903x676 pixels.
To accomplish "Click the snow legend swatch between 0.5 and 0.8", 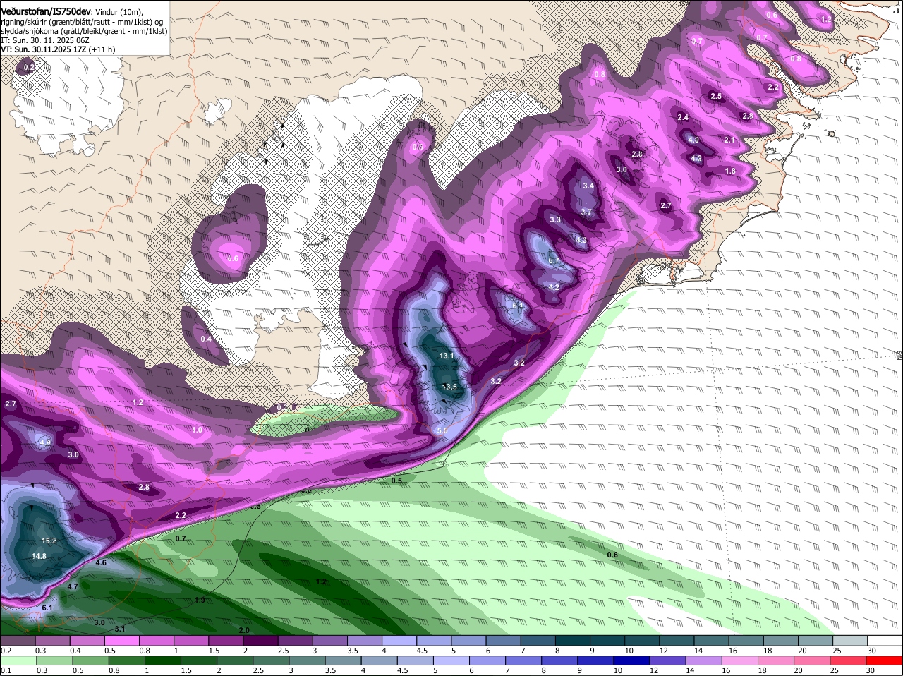I will [x=122, y=641].
